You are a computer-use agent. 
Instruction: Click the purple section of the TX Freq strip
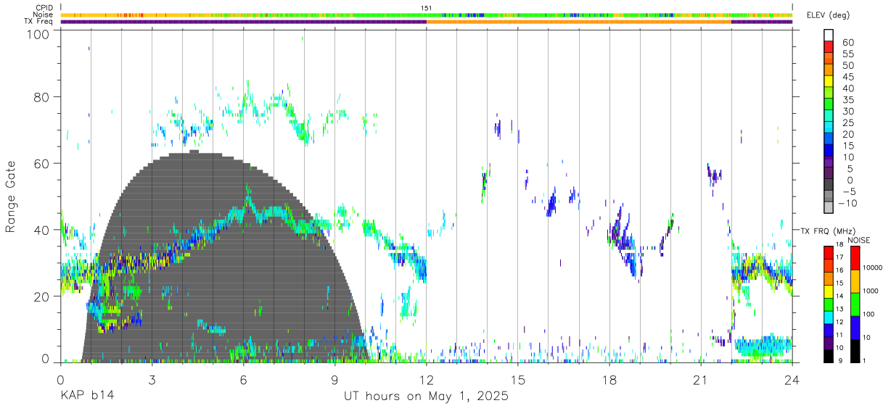click(x=243, y=22)
